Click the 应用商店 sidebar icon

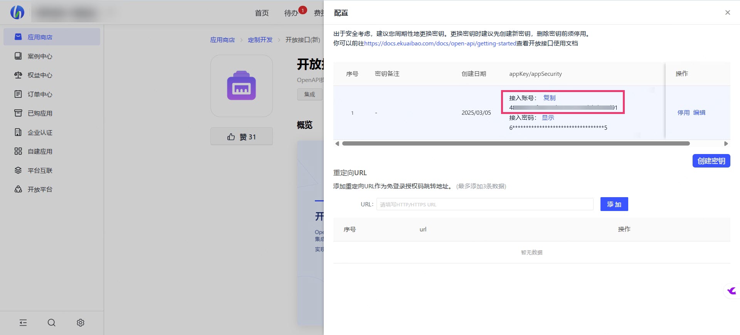[x=18, y=37]
